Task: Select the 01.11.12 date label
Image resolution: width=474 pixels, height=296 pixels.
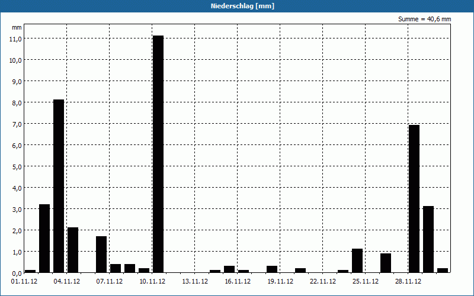Action: click(x=24, y=281)
